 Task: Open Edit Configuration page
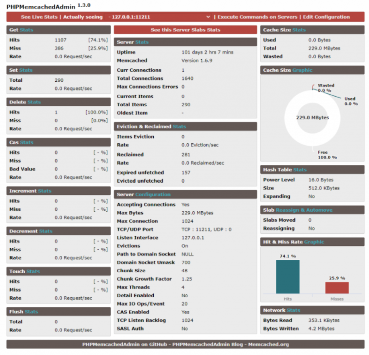326,17
